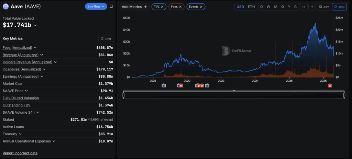Select yearly (Y) chart grouping
Image resolution: width=352 pixels, height=159 pixels.
(x=289, y=7)
